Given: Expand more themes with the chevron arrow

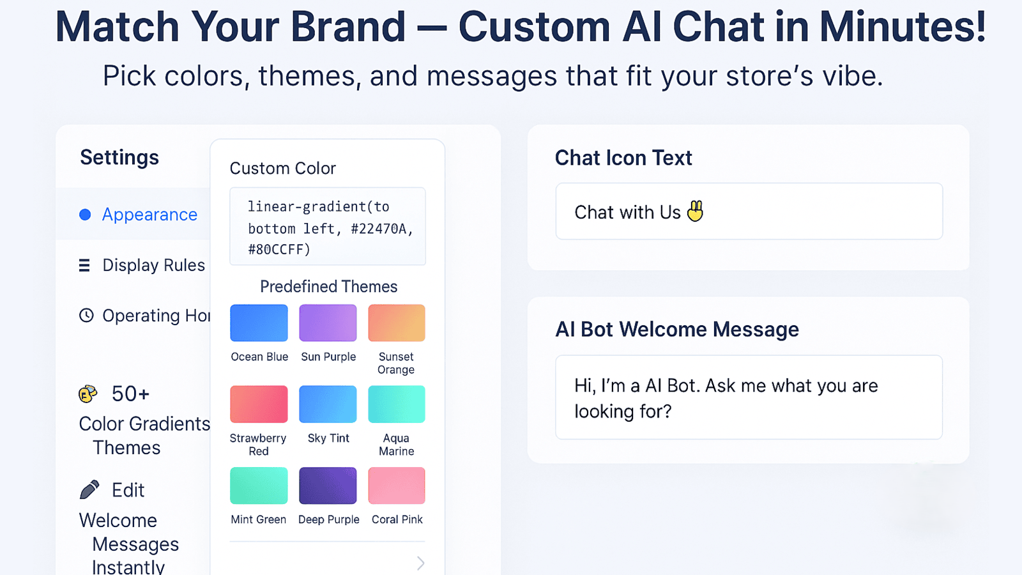Looking at the screenshot, I should click(x=420, y=563).
